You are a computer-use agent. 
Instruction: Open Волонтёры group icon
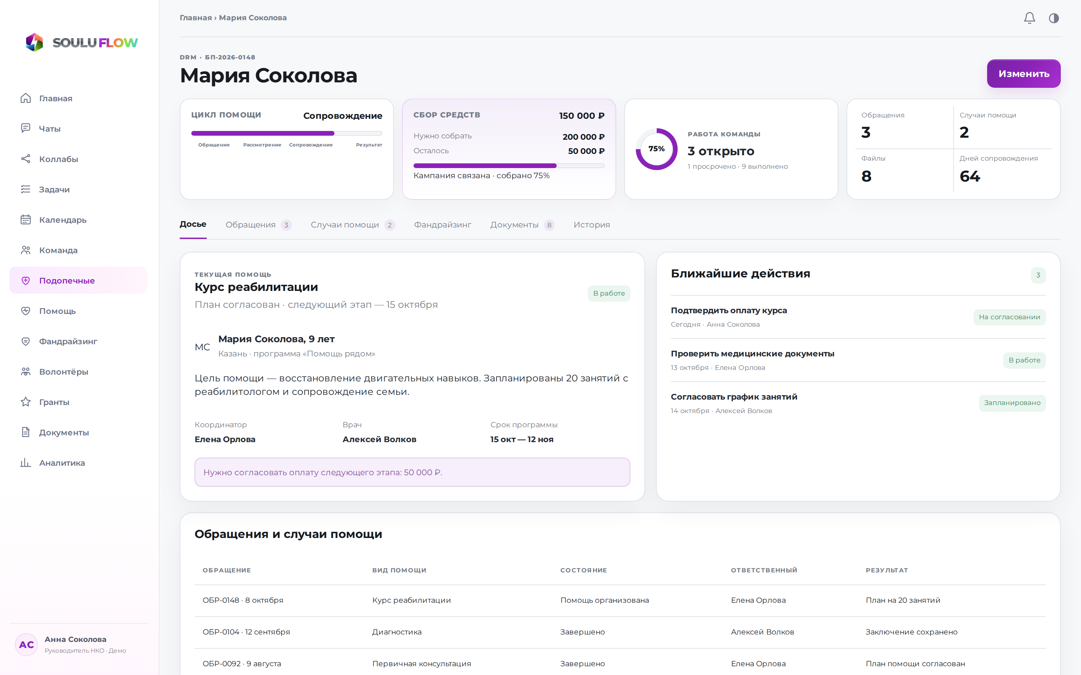(25, 372)
